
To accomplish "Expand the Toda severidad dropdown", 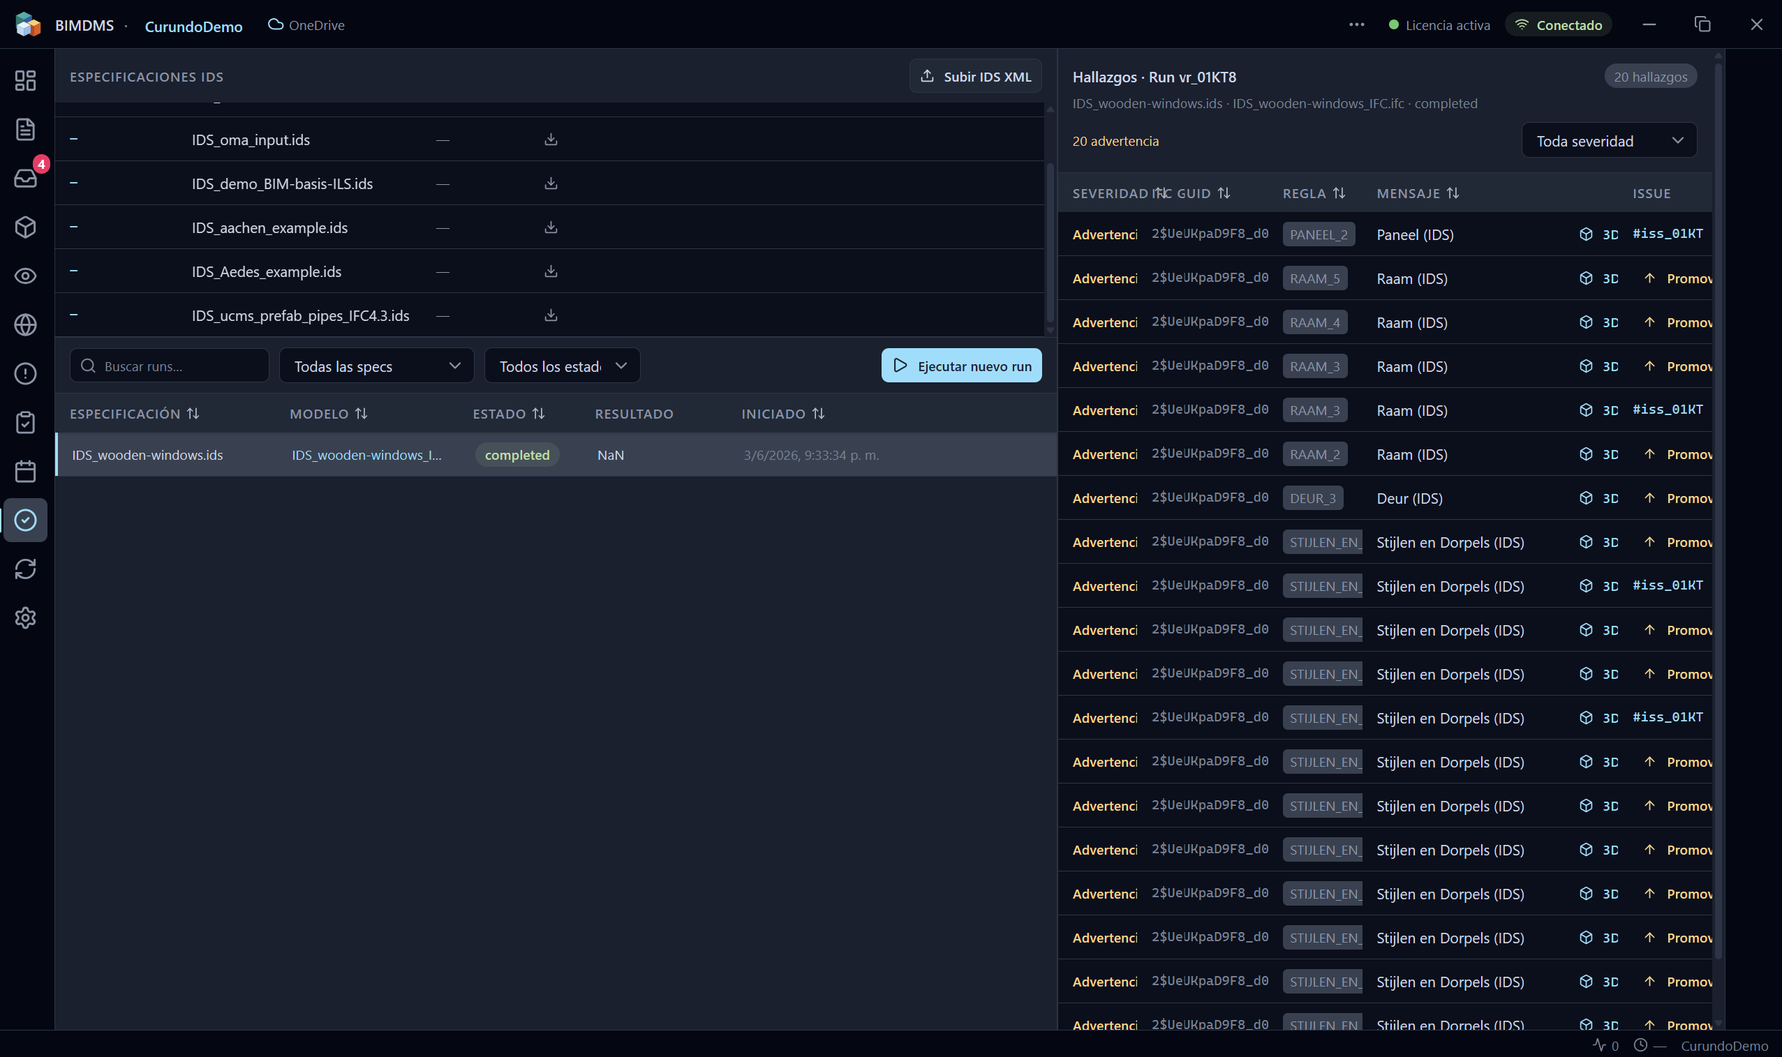I will [1609, 140].
